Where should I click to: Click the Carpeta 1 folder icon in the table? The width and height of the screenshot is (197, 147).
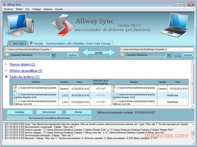pyautogui.click(x=16, y=87)
